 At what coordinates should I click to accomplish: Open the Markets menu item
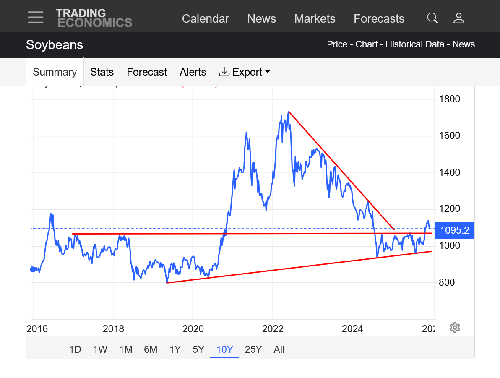tap(315, 19)
